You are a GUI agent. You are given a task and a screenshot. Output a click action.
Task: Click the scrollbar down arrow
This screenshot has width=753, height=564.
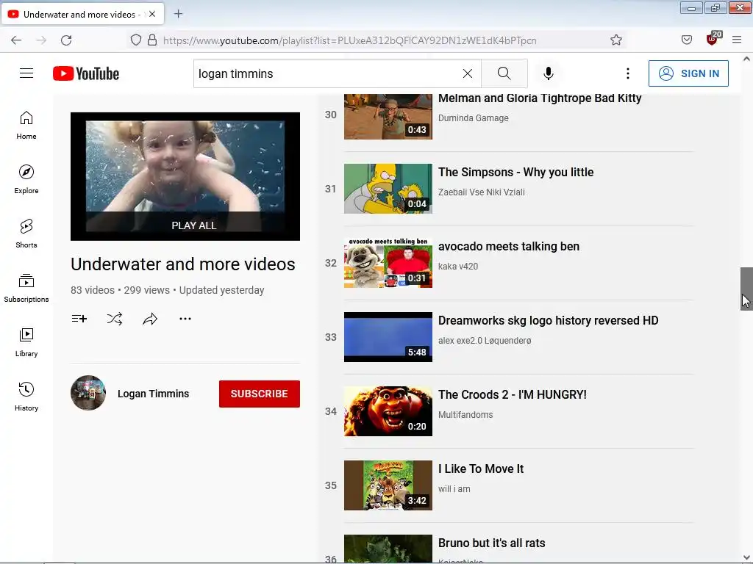tap(746, 558)
